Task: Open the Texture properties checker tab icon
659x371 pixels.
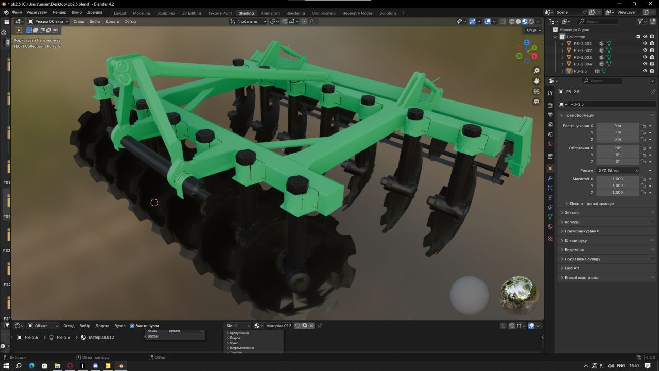Action: point(550,239)
